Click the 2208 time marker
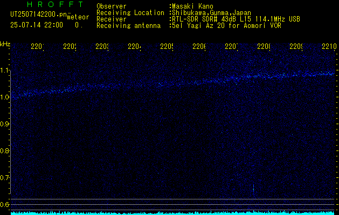The width and height of the screenshot is (339, 215). coord(264,46)
